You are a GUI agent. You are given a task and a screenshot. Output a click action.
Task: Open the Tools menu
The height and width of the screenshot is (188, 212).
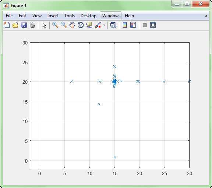tap(69, 16)
